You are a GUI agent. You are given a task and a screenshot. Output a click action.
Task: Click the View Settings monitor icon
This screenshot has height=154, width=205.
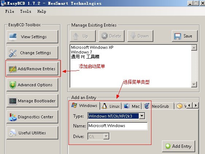[x=13, y=37]
